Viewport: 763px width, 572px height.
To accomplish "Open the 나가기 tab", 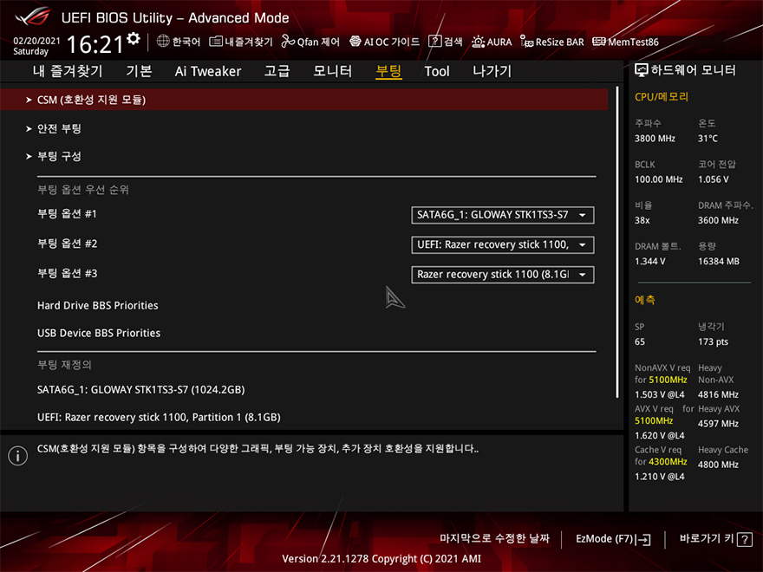I will click(492, 71).
